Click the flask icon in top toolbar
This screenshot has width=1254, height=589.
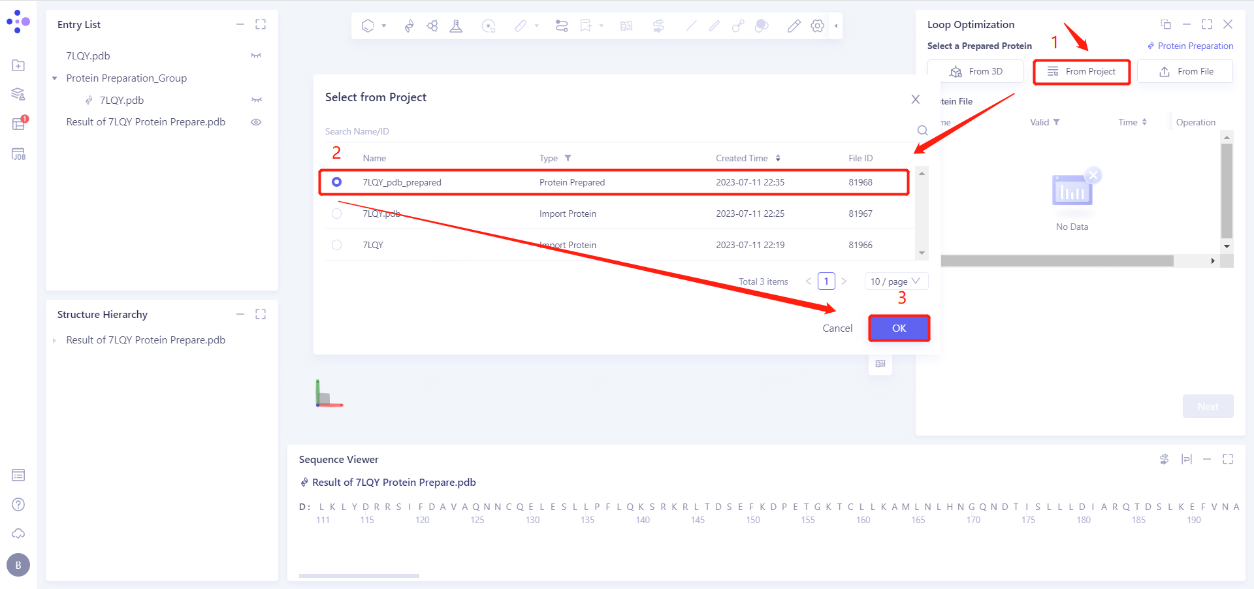click(x=456, y=26)
